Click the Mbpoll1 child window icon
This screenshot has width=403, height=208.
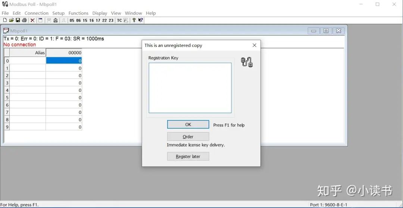click(x=6, y=31)
